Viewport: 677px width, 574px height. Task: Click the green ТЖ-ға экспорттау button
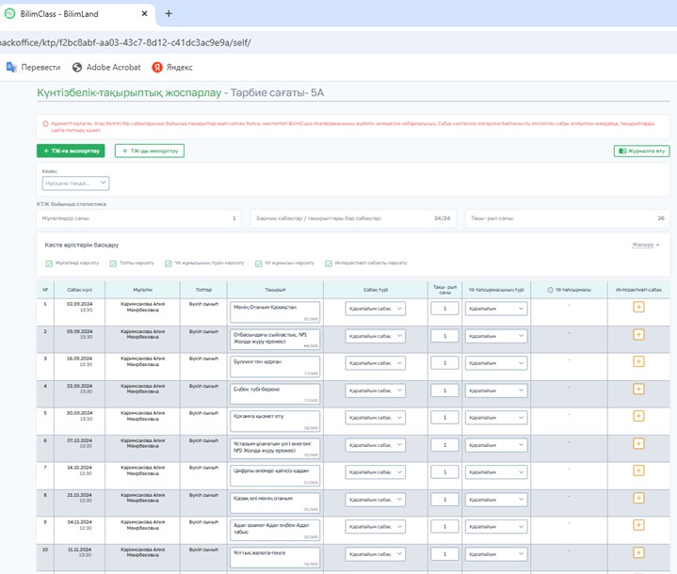point(71,151)
